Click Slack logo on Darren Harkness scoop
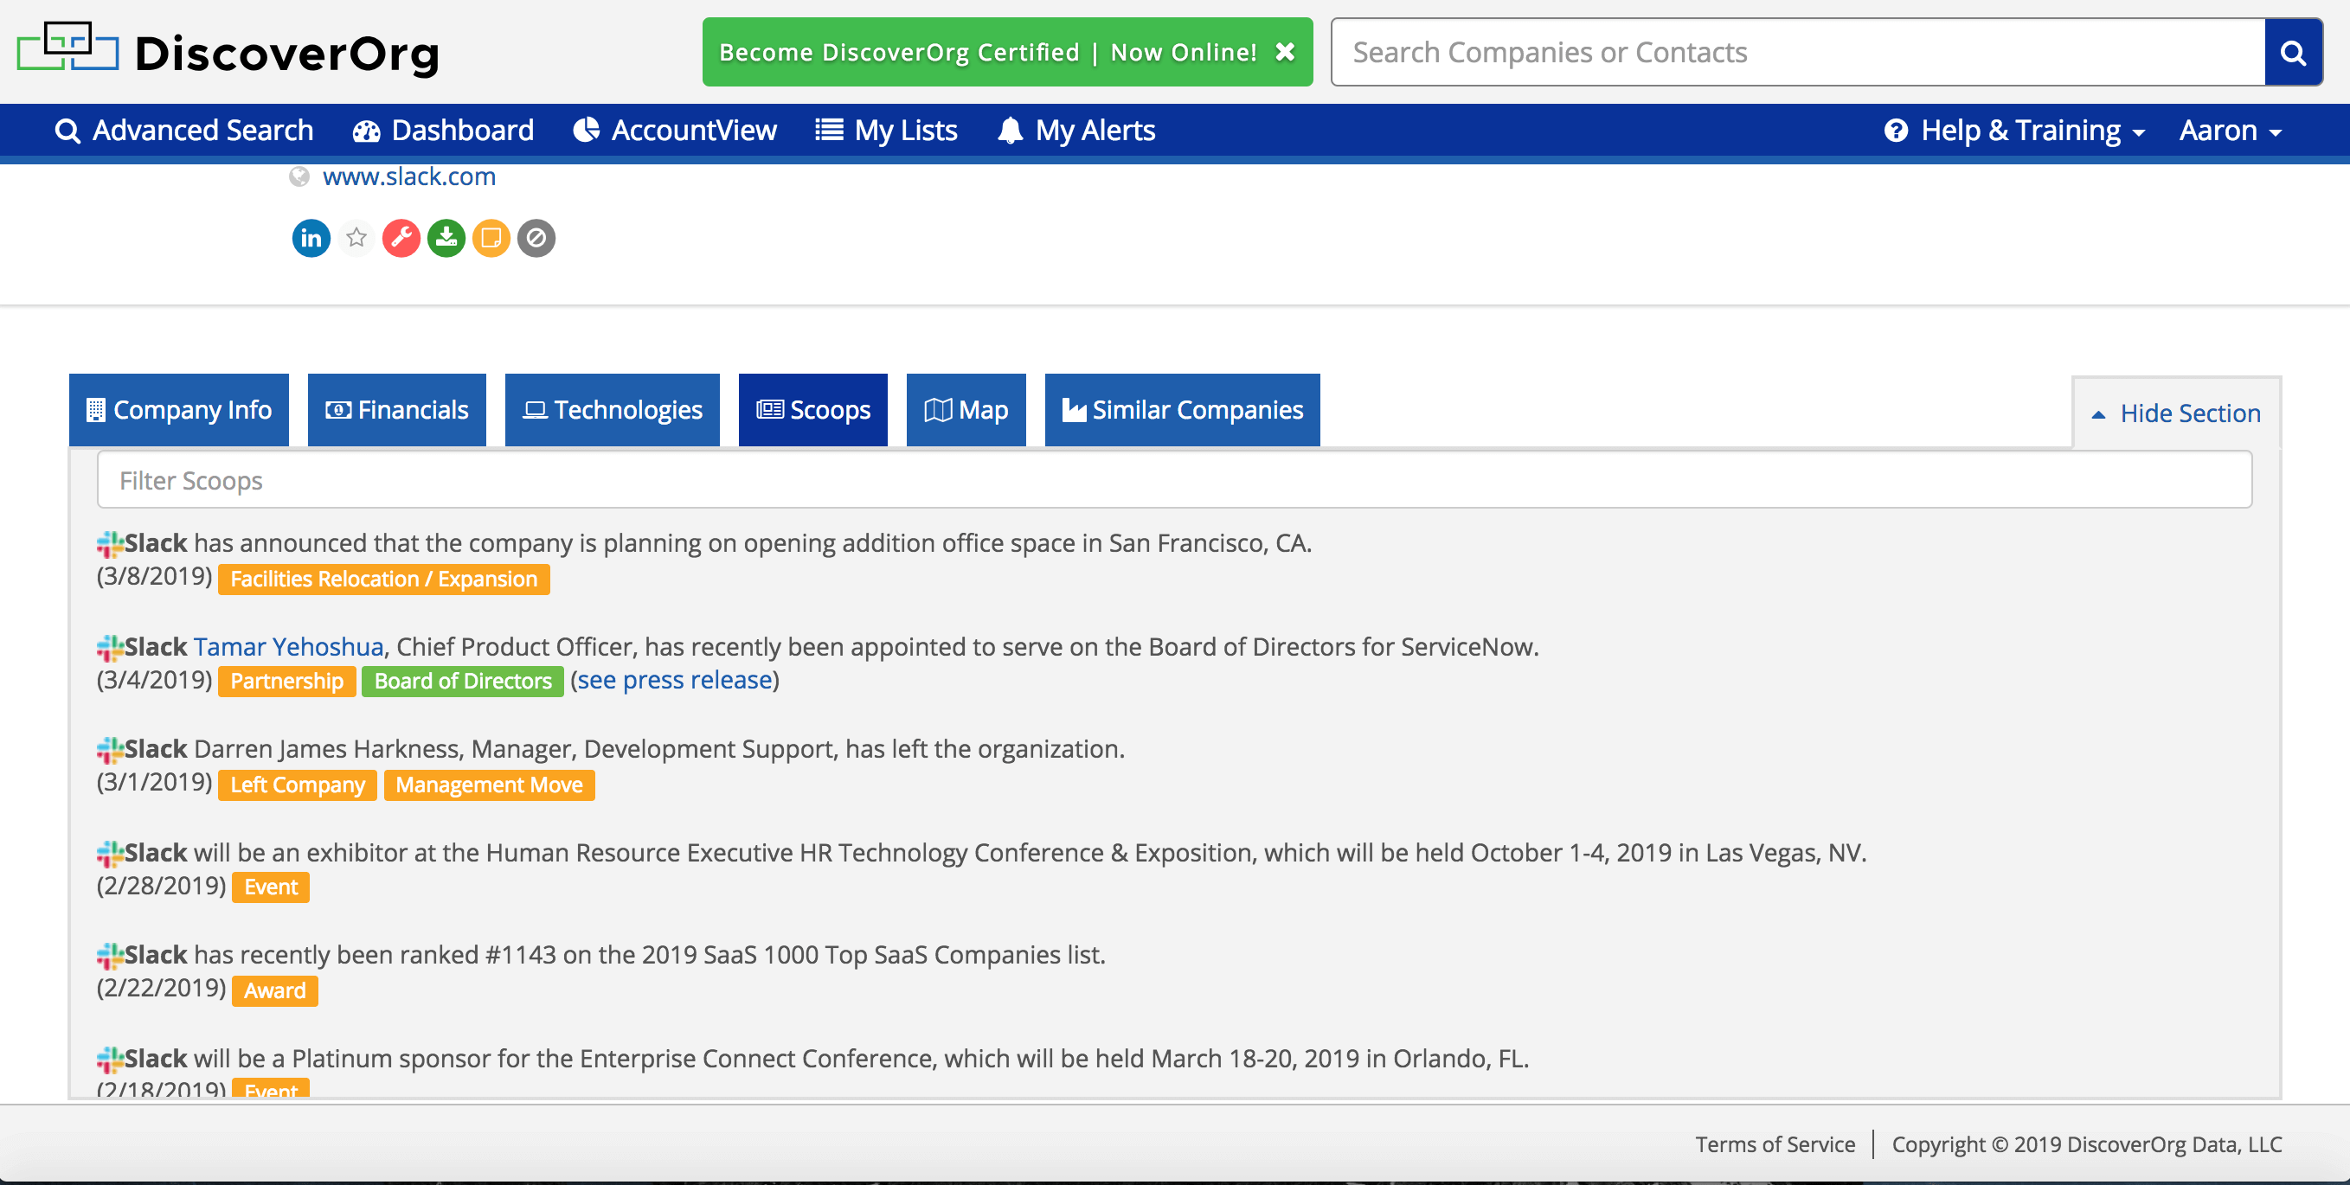The width and height of the screenshot is (2350, 1185). (111, 751)
